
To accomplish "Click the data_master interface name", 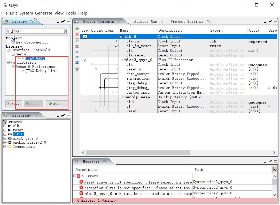I will click(138, 74).
